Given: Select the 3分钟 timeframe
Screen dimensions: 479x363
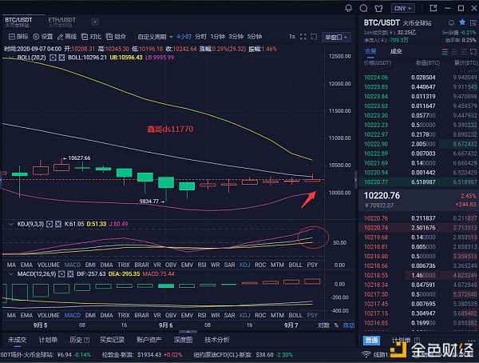Looking at the screenshot, I should (x=236, y=37).
